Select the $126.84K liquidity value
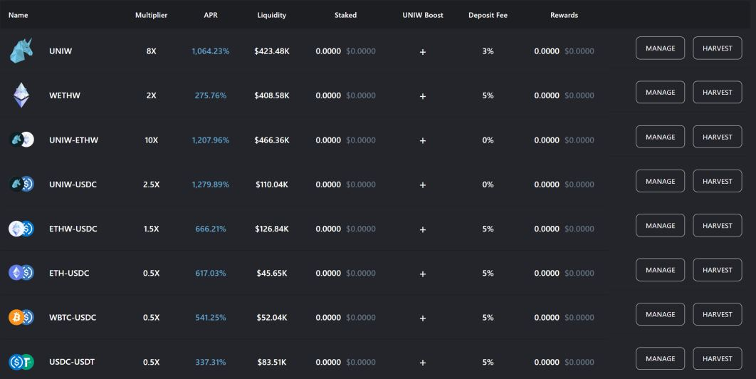Viewport: 756px width, 379px height. 272,229
